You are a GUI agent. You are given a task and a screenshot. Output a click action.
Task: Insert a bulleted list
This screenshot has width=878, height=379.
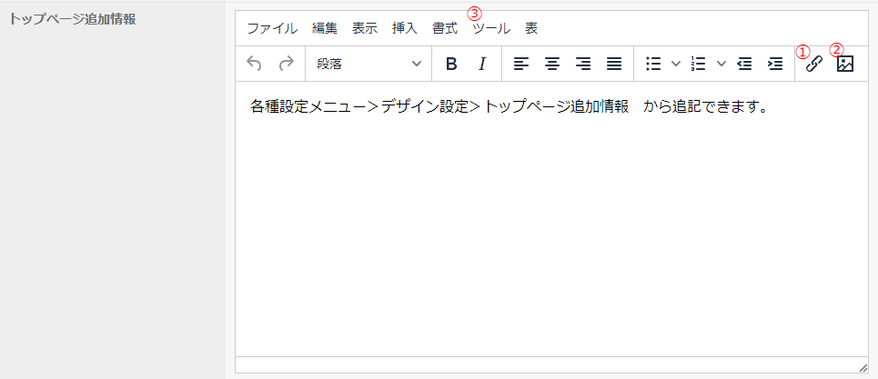coord(652,64)
